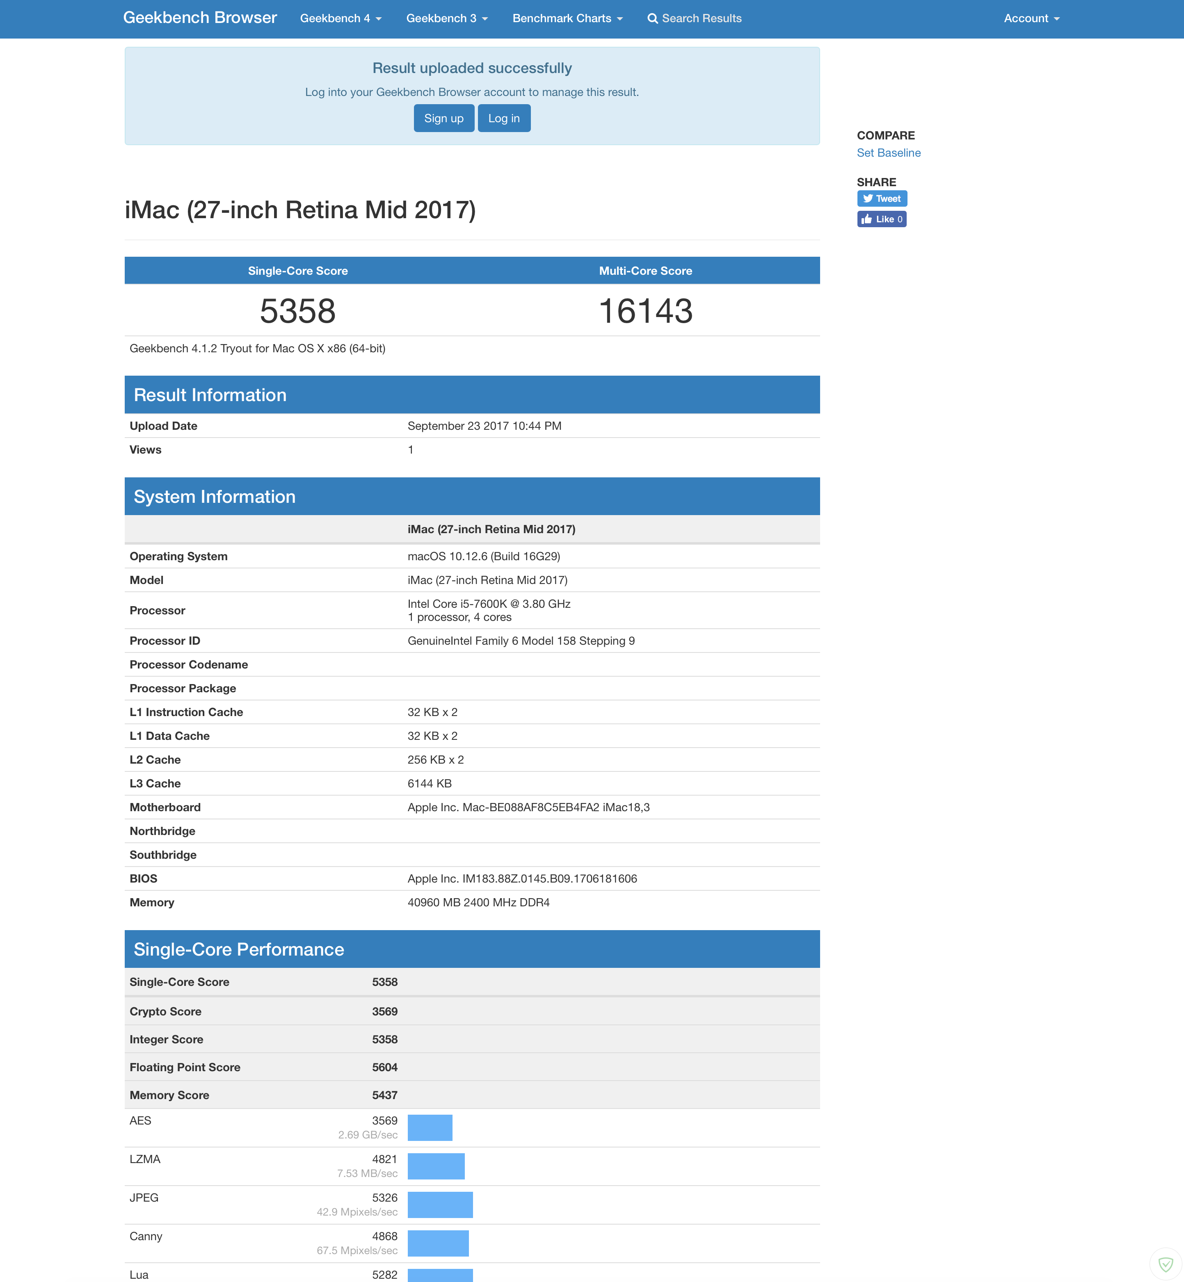Click the iMac (27-inch Retina Mid 2017) heading
The image size is (1184, 1282).
300,210
